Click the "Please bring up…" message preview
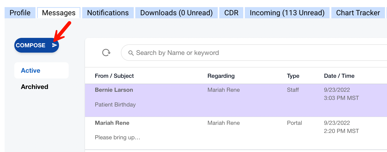 pyautogui.click(x=117, y=138)
